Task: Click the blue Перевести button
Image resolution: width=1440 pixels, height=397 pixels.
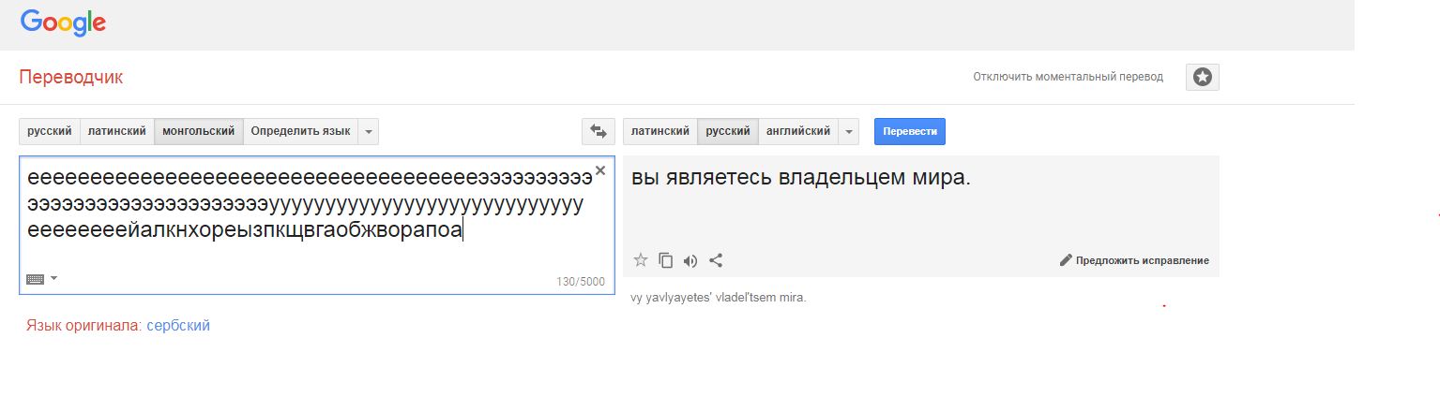Action: (910, 131)
